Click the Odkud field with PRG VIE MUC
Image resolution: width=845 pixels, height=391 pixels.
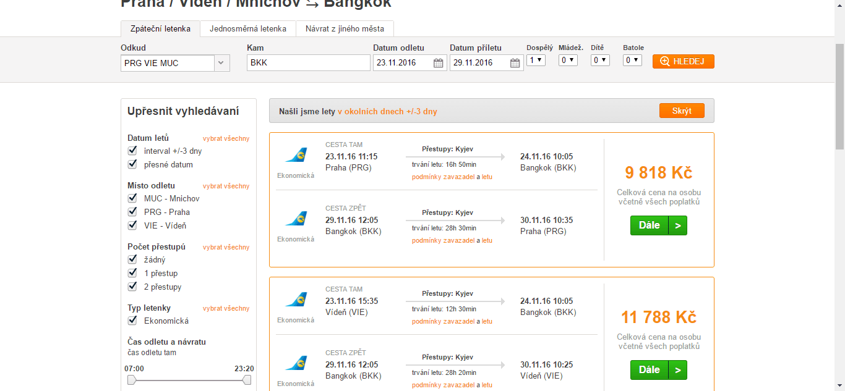coord(168,63)
